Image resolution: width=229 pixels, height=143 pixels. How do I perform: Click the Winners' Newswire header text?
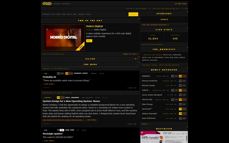click(x=61, y=4)
